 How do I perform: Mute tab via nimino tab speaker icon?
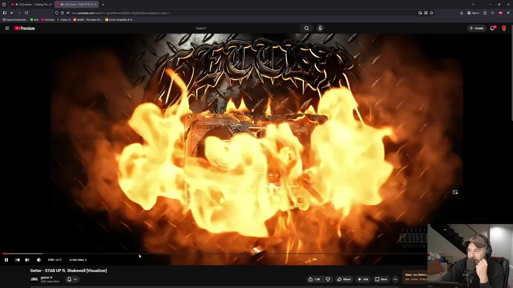(17, 4)
